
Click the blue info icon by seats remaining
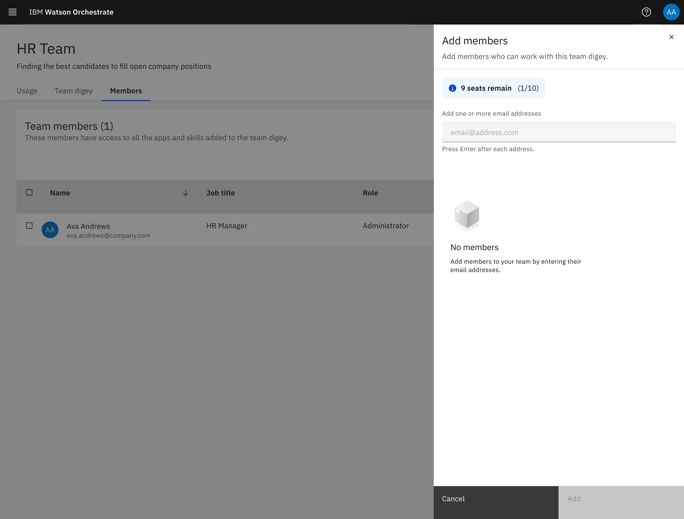pyautogui.click(x=452, y=88)
